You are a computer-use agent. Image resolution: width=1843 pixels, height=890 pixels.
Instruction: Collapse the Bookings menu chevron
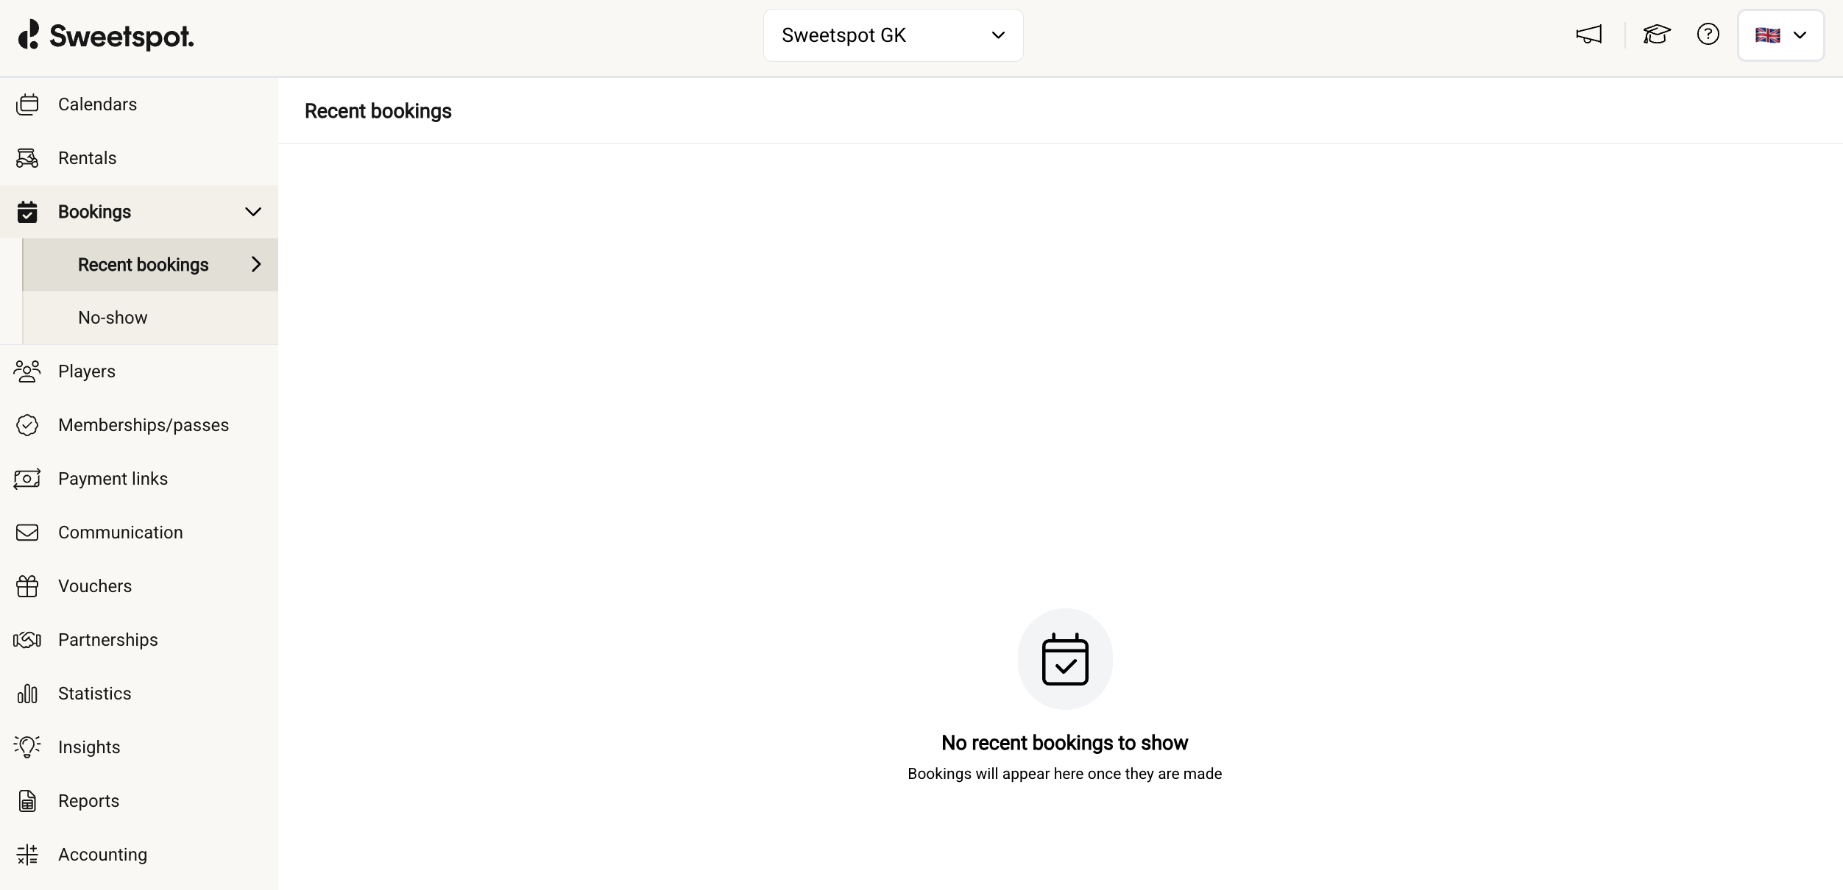(253, 212)
